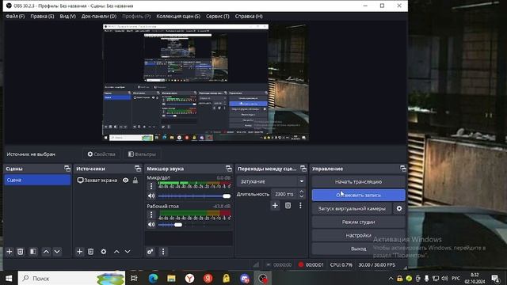Mute the Микр/доп audio channel

click(x=151, y=196)
